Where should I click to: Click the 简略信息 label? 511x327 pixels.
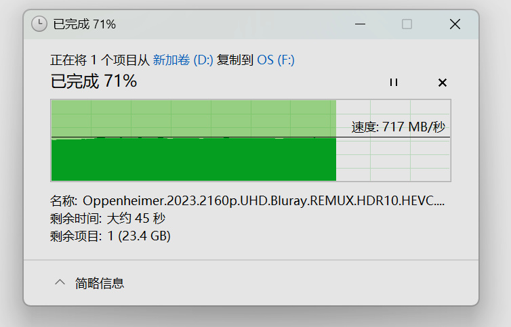click(100, 283)
